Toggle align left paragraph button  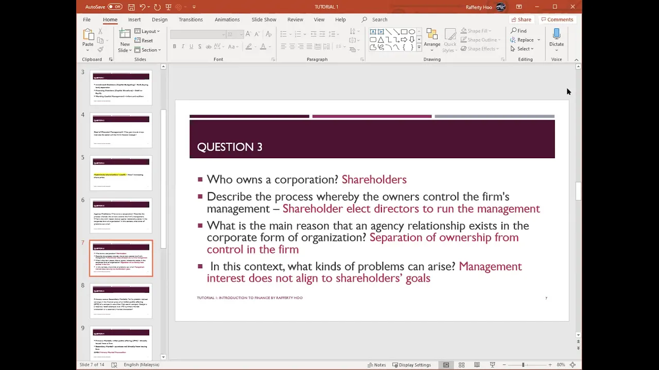[283, 47]
